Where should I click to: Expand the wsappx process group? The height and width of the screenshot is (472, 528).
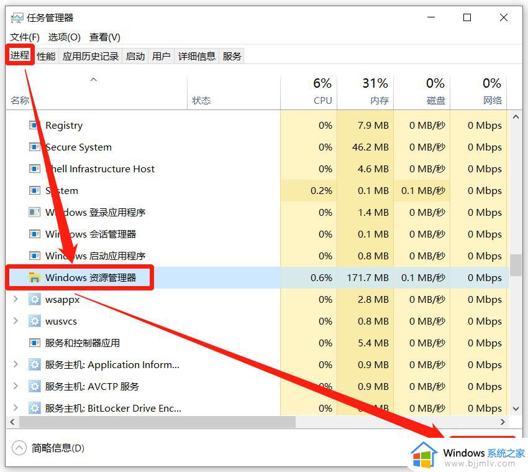16,299
